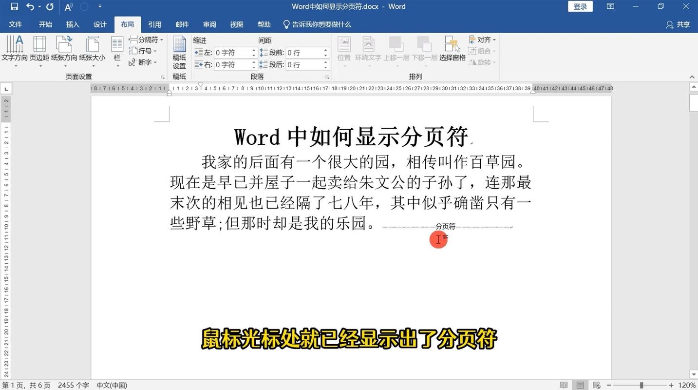
Task: Switch to the 审阅 tab
Action: (x=209, y=24)
